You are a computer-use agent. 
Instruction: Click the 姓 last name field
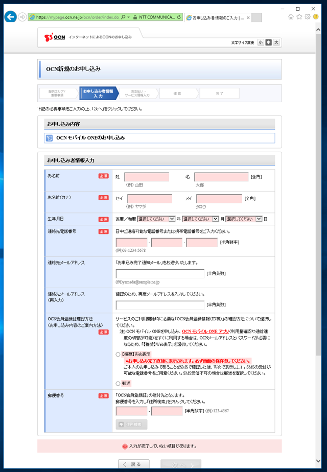pyautogui.click(x=147, y=177)
